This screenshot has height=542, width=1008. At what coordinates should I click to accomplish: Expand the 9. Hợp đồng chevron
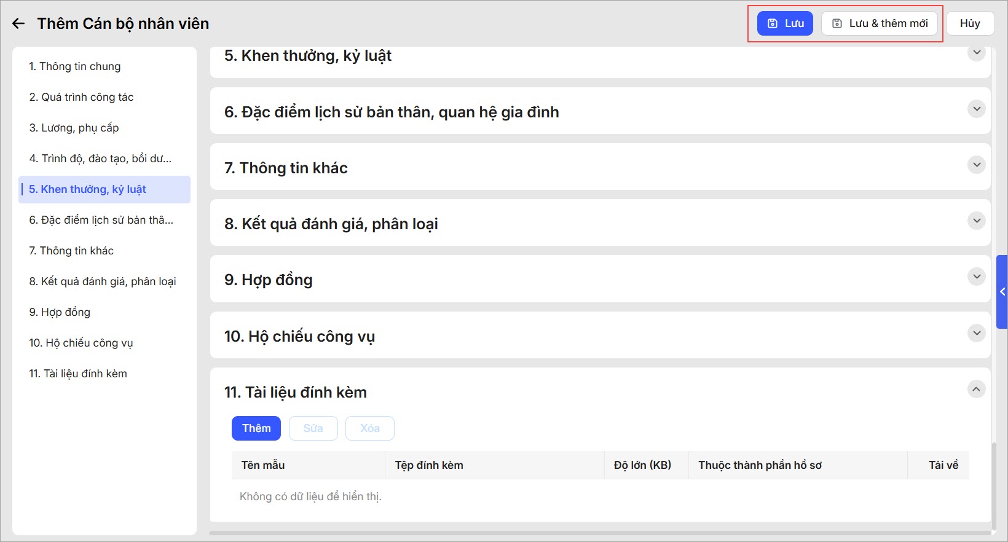point(977,277)
